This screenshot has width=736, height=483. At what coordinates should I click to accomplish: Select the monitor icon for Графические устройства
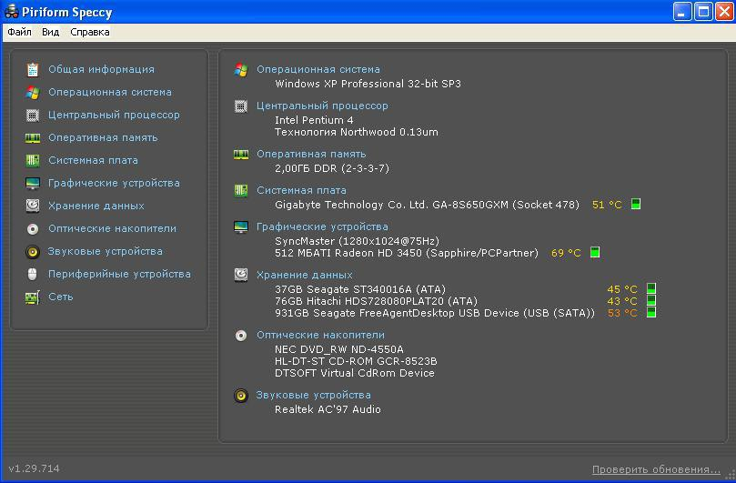pyautogui.click(x=33, y=183)
